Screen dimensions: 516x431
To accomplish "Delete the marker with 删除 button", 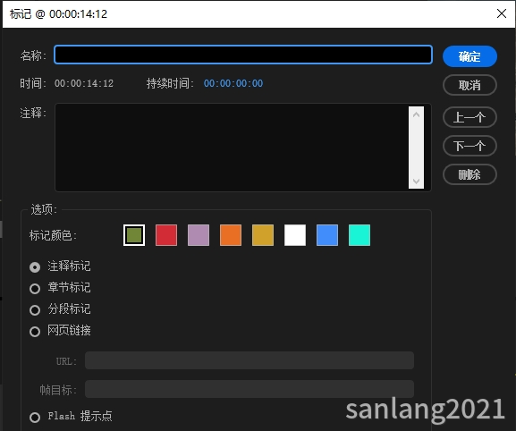I will (x=469, y=174).
